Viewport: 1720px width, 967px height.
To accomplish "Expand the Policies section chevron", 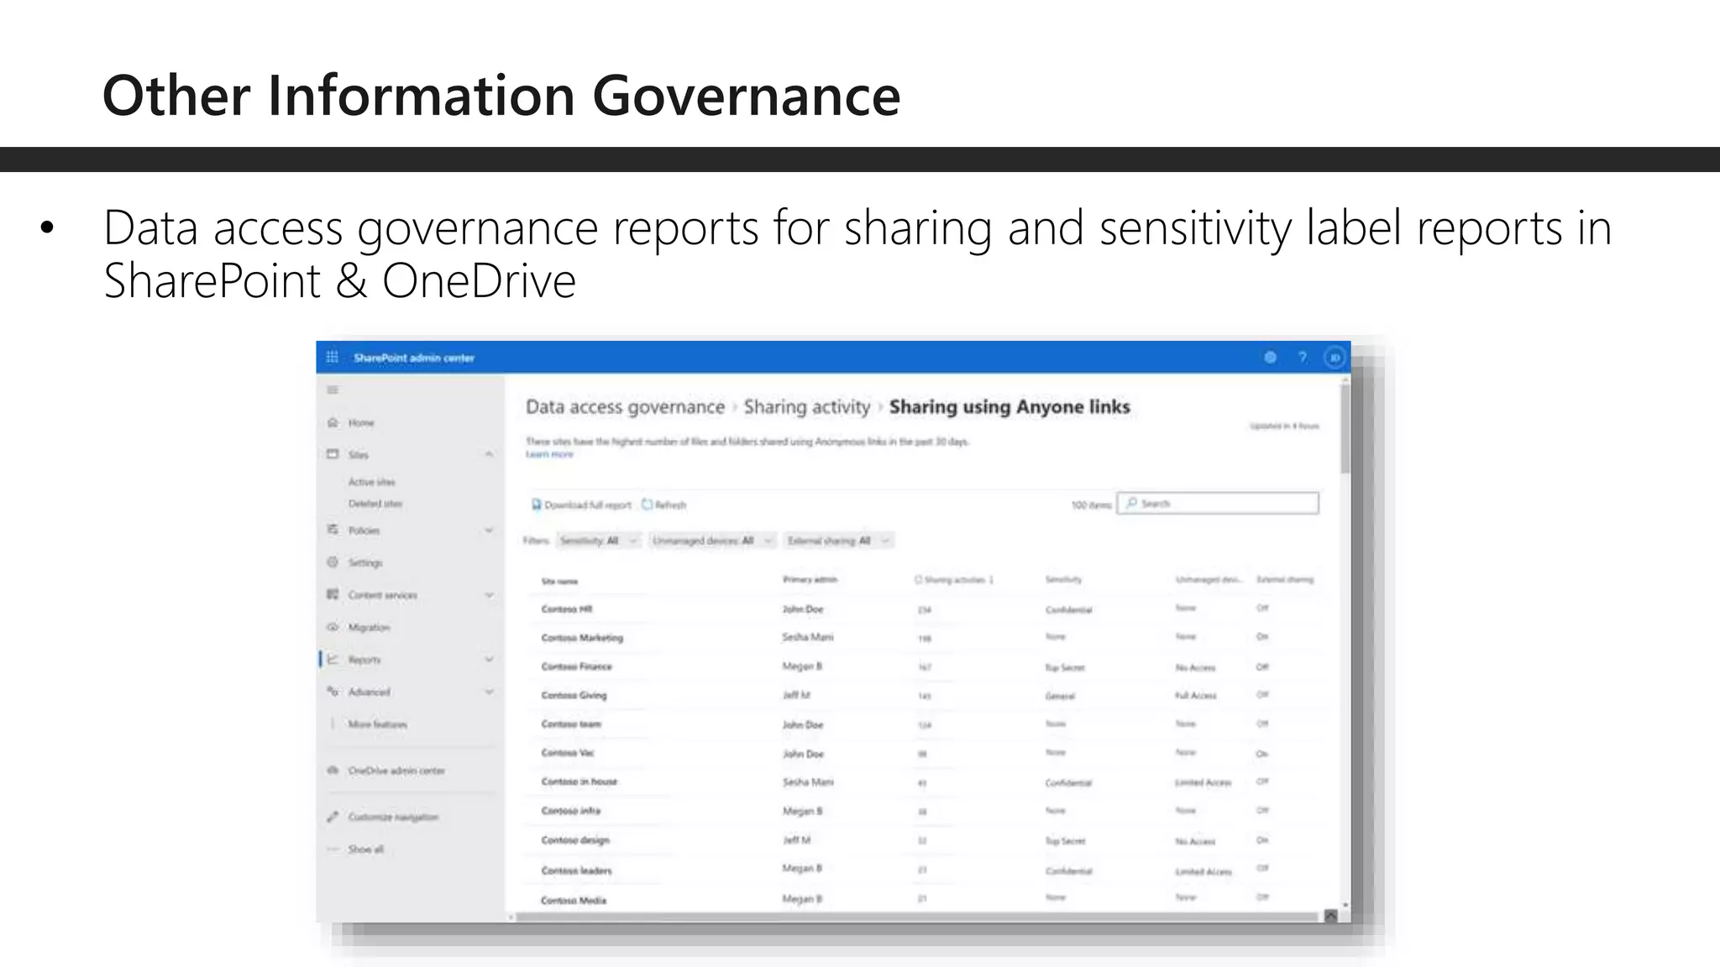I will [x=489, y=530].
